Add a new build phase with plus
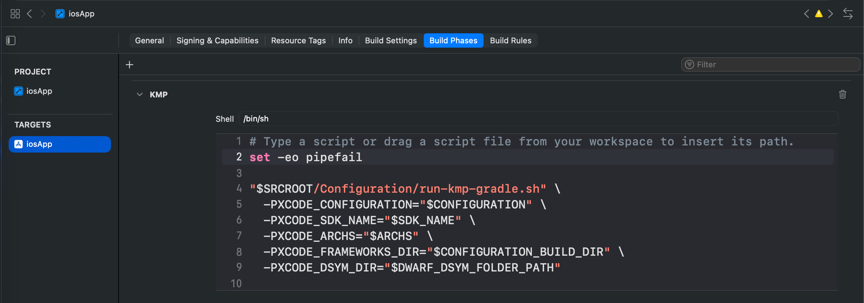The width and height of the screenshot is (864, 303). point(129,64)
